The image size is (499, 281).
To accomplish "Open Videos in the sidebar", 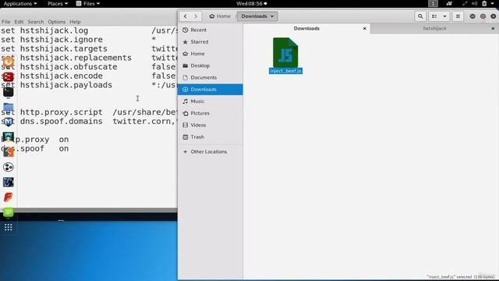I will [210, 125].
